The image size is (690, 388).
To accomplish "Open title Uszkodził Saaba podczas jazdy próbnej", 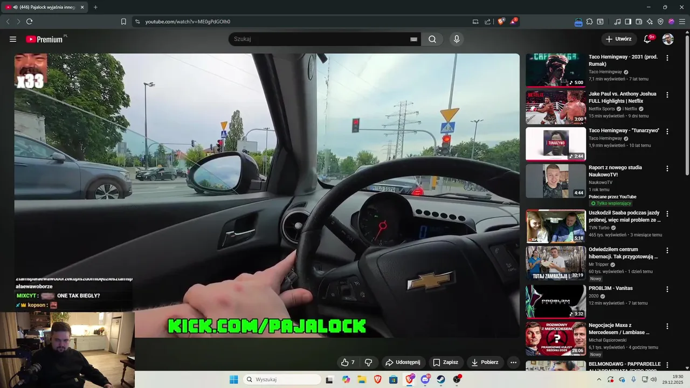I will (x=624, y=216).
